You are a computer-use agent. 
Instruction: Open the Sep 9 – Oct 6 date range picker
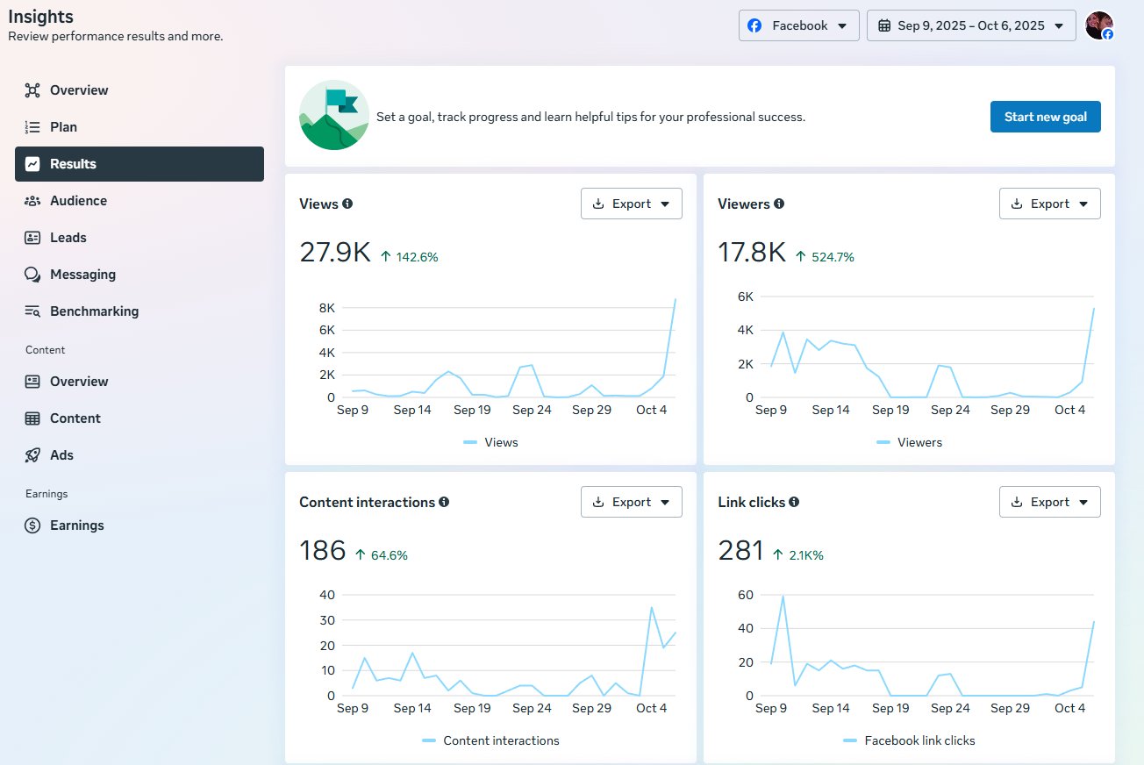pyautogui.click(x=971, y=25)
